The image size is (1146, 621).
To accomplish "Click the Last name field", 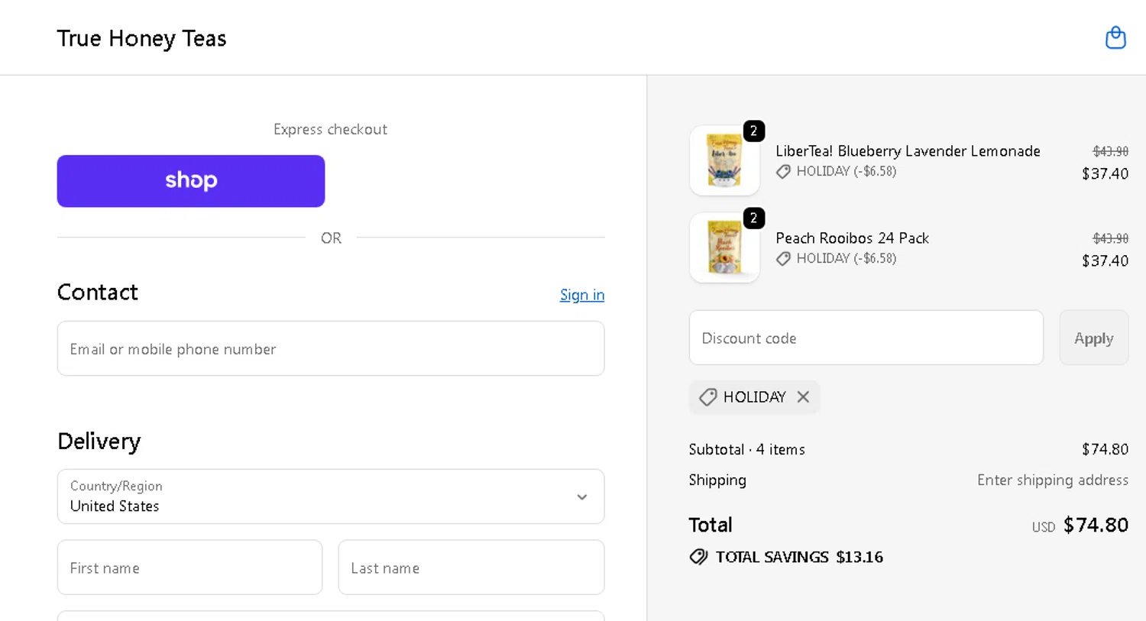I will tap(471, 568).
